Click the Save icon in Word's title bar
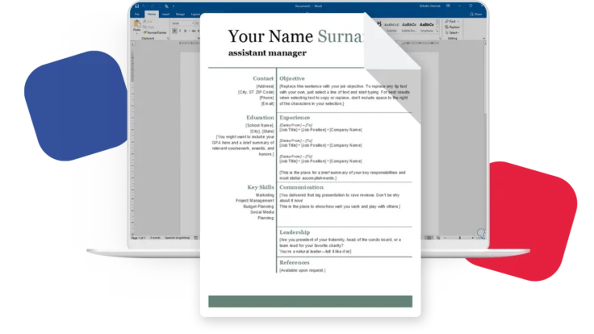The height and width of the screenshot is (334, 594). click(x=136, y=6)
